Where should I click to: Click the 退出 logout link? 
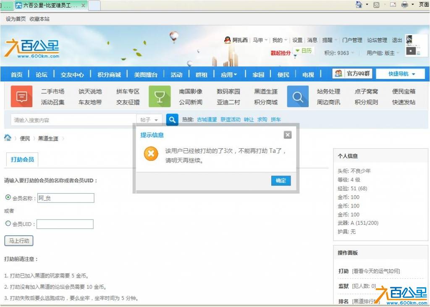click(396, 40)
